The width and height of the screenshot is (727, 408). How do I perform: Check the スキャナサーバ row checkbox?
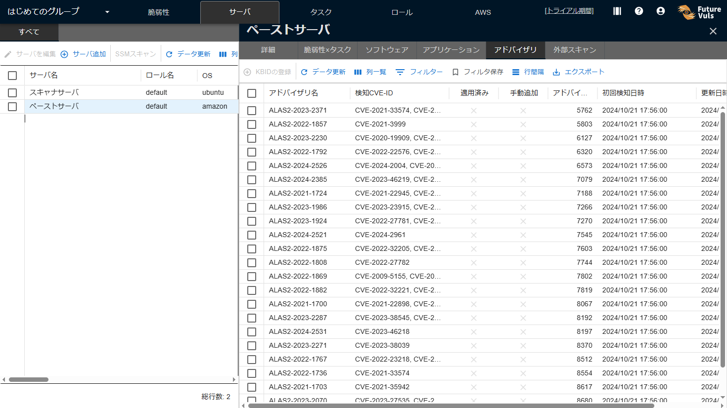pos(12,93)
